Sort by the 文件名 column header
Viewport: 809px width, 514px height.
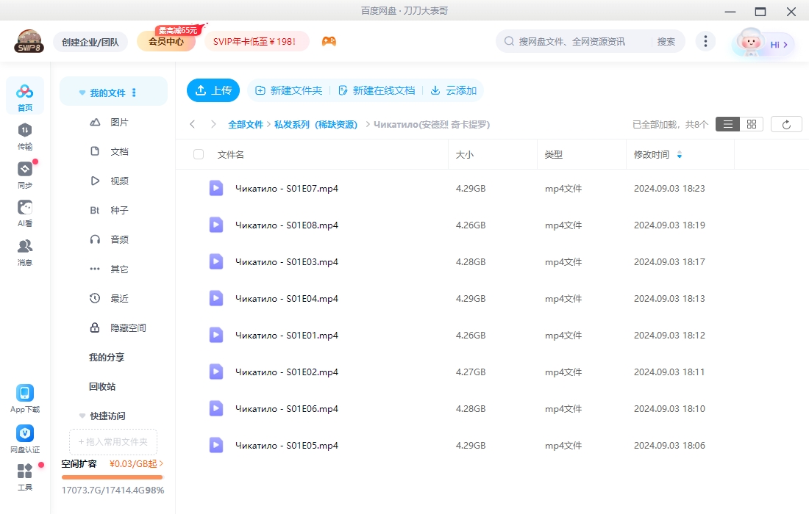(231, 154)
